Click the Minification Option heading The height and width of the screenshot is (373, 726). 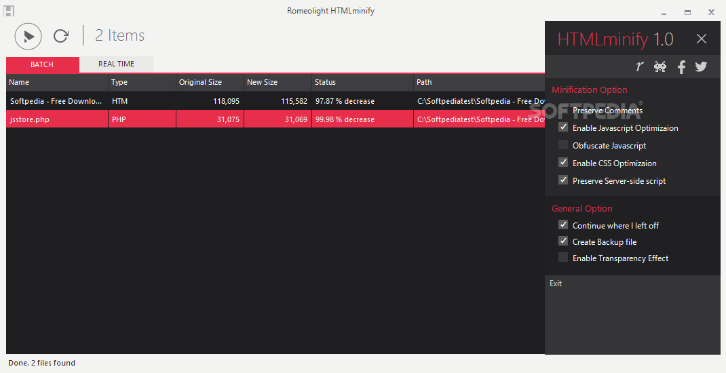tap(590, 90)
